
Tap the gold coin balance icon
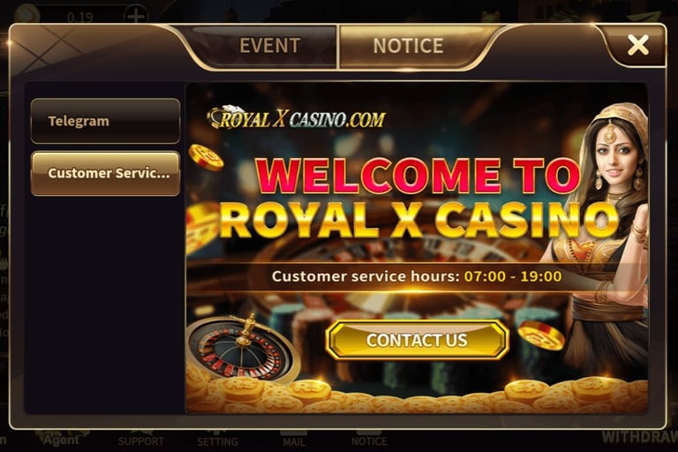tap(26, 14)
